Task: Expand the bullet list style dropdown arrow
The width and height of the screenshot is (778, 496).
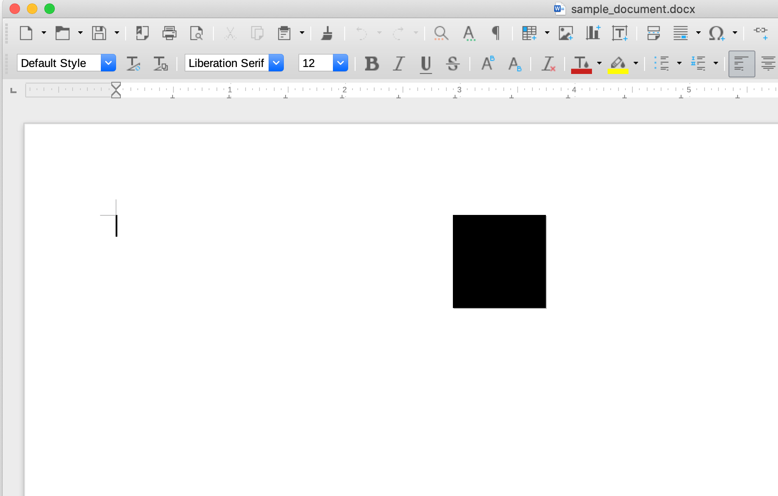Action: pyautogui.click(x=679, y=64)
